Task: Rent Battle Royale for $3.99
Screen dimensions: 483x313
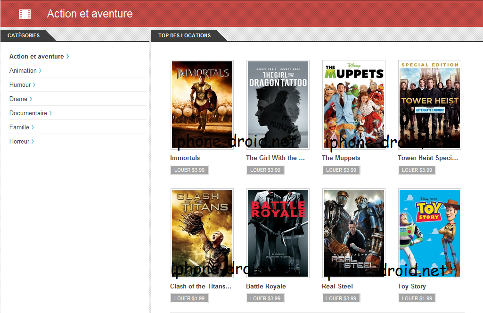Action: point(265,298)
